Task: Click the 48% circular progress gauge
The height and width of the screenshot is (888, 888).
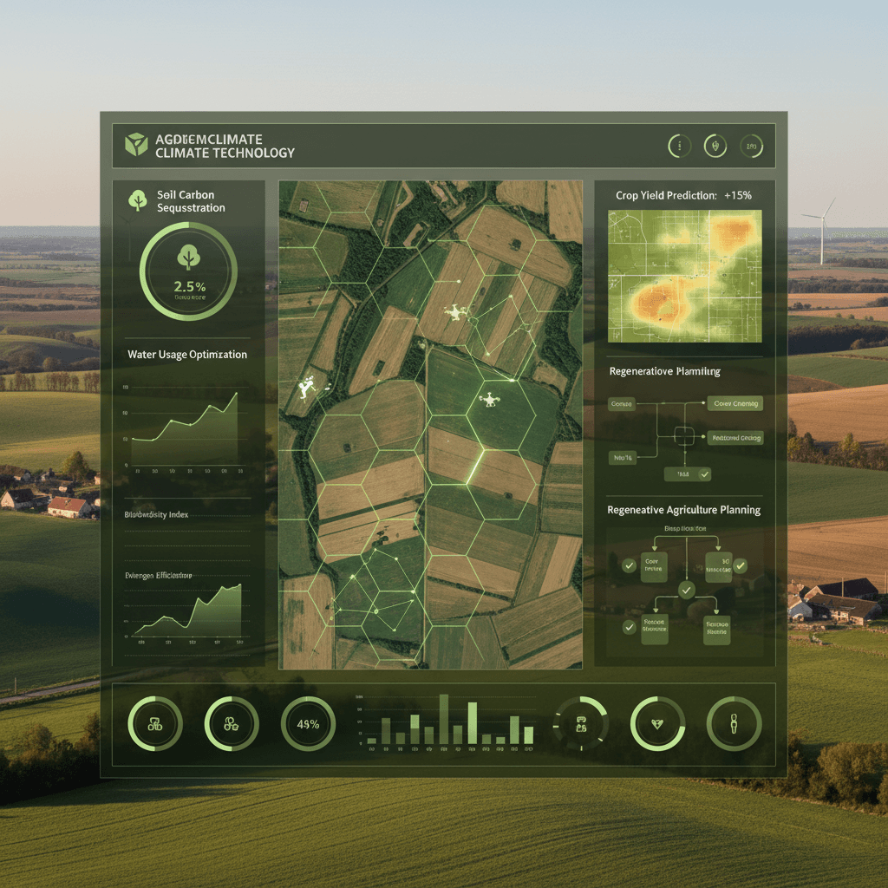Action: [308, 724]
